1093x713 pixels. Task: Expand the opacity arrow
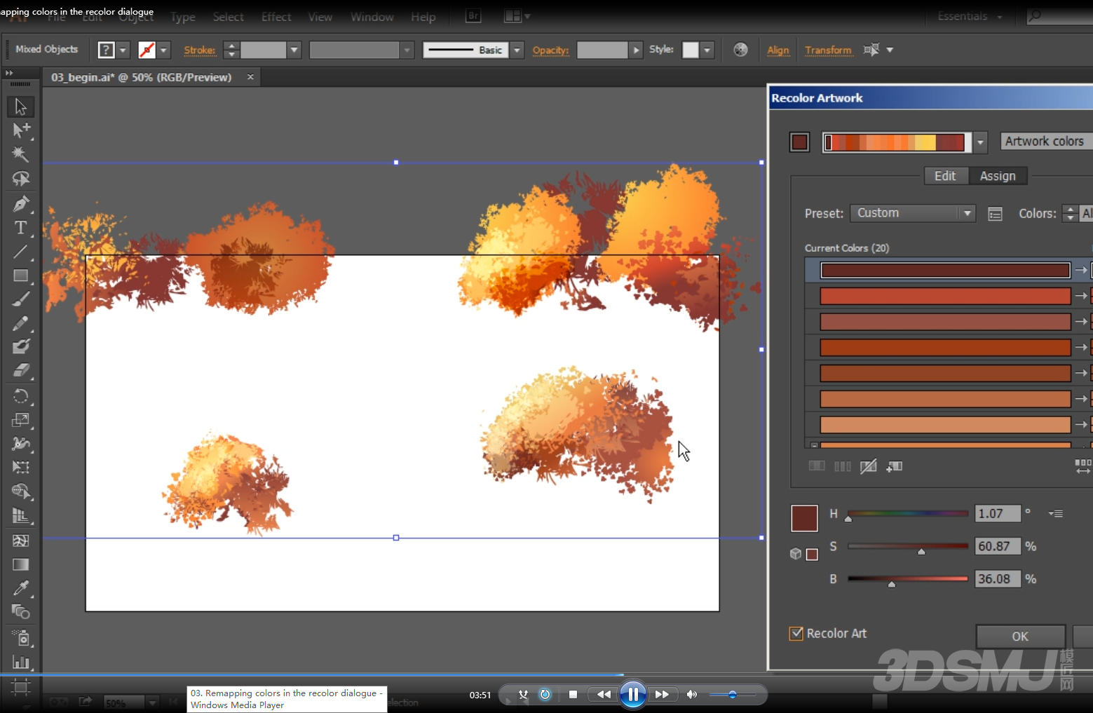[x=636, y=50]
